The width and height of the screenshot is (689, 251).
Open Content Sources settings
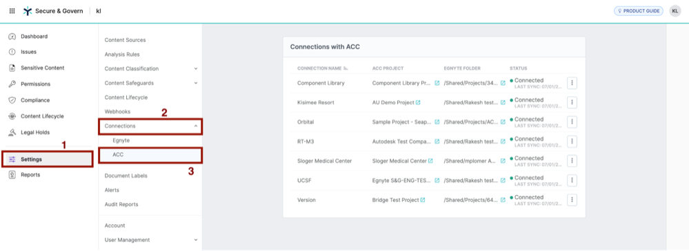click(x=126, y=40)
